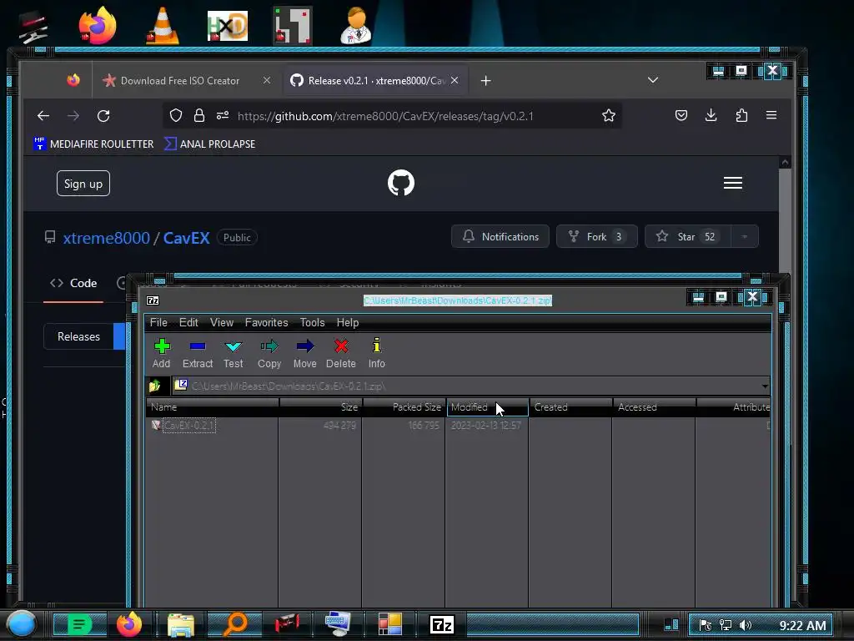Open the Start orb on taskbar
This screenshot has height=641, width=854.
tap(22, 624)
